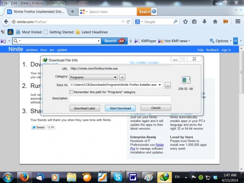Open Paint palette taskbar icon
244x183 pixels.
[x=148, y=177]
